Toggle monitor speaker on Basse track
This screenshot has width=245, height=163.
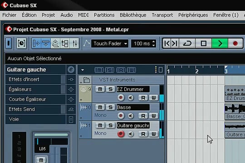point(131,116)
